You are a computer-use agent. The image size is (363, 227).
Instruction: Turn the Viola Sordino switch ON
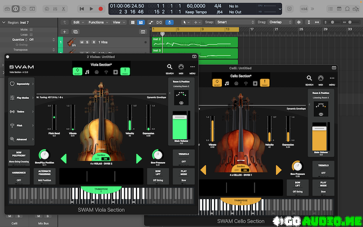[105, 158]
